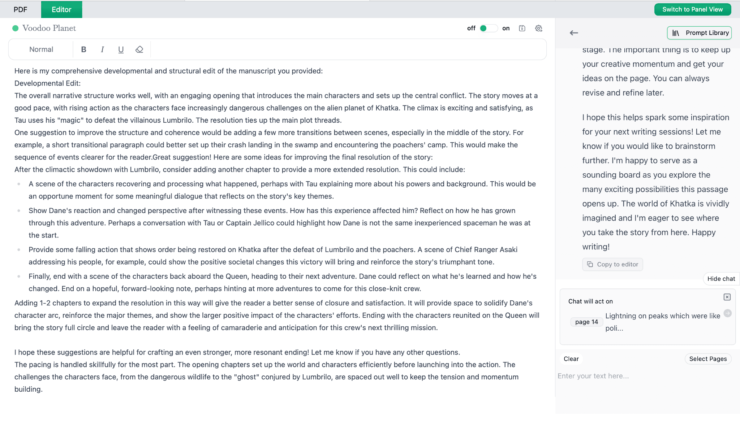Image resolution: width=740 pixels, height=422 pixels.
Task: Toggle the off/on switch
Action: [x=489, y=28]
